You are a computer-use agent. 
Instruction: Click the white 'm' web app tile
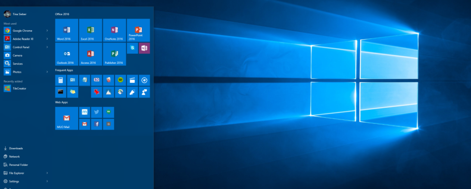pos(85,112)
